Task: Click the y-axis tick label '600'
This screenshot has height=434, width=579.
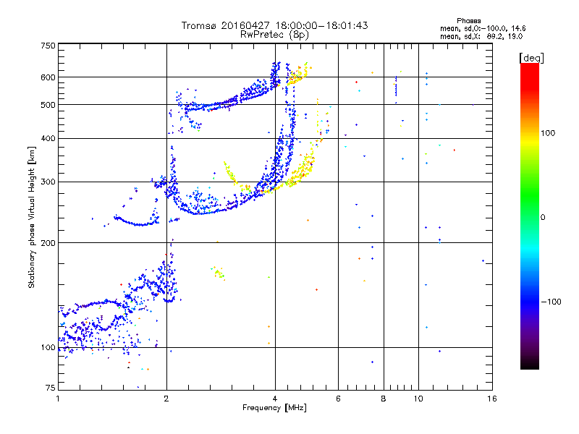Action: [x=48, y=77]
